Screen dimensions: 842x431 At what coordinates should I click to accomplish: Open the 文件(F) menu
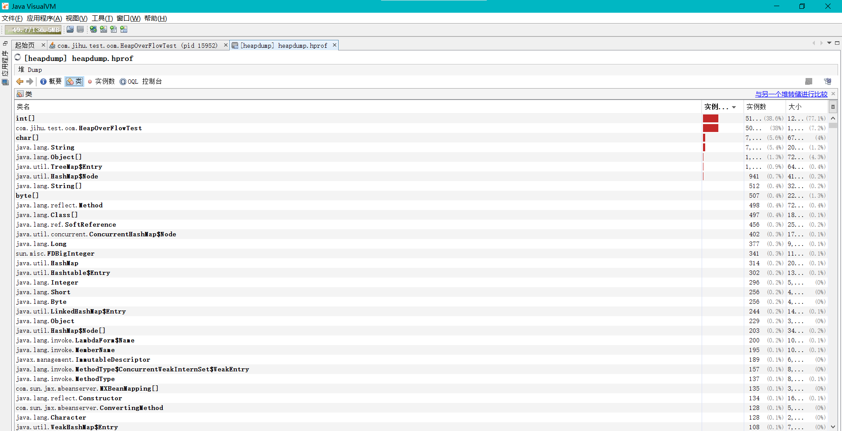pos(12,18)
